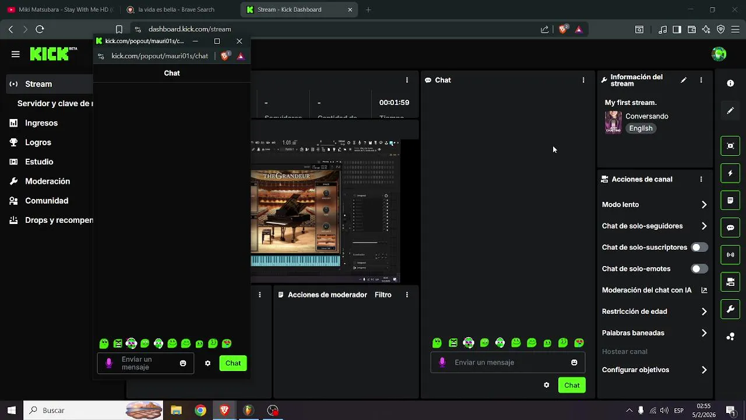Click the Enviar un mensaje field in the dashboard chat
Image resolution: width=746 pixels, height=420 pixels.
[508, 362]
